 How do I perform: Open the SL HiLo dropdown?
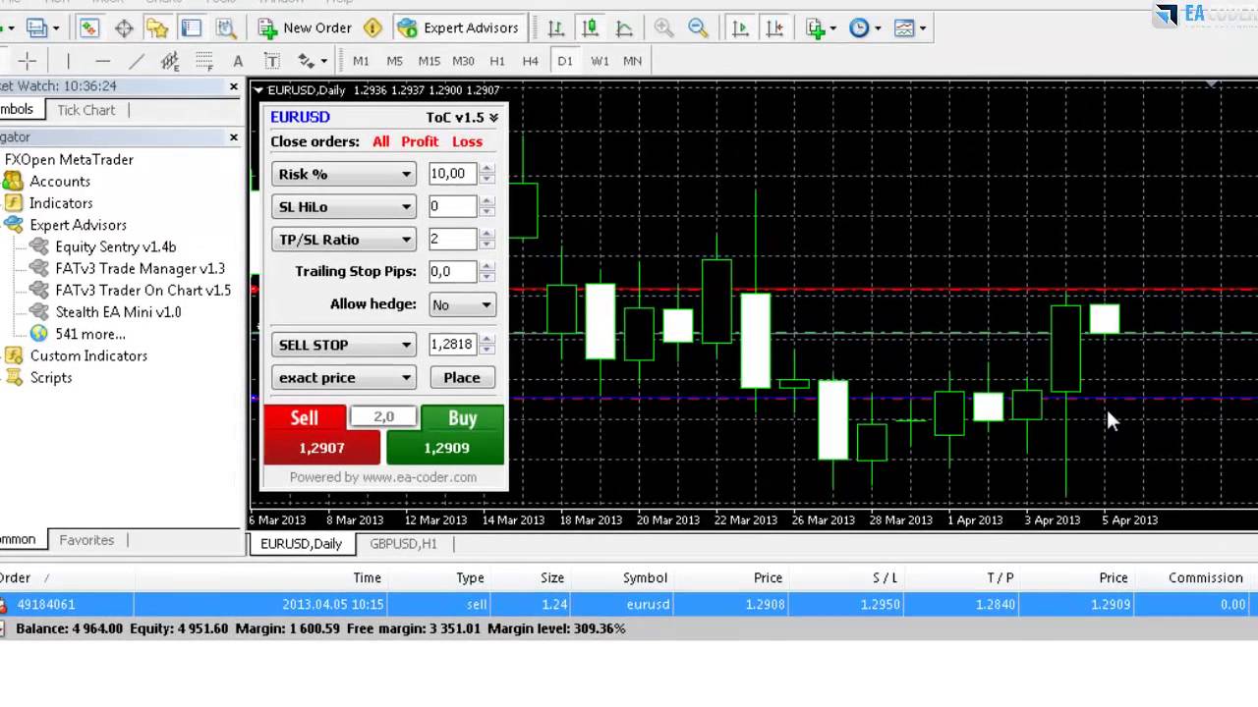(344, 206)
